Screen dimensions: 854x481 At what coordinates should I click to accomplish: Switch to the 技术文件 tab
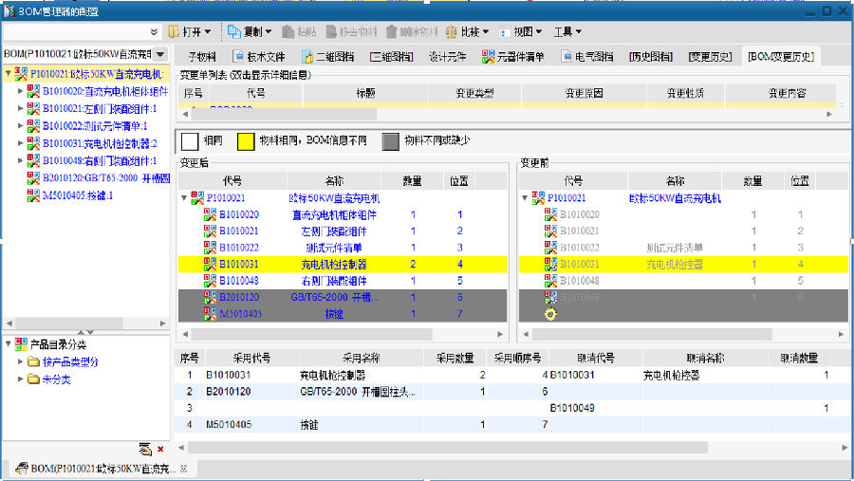tap(259, 57)
